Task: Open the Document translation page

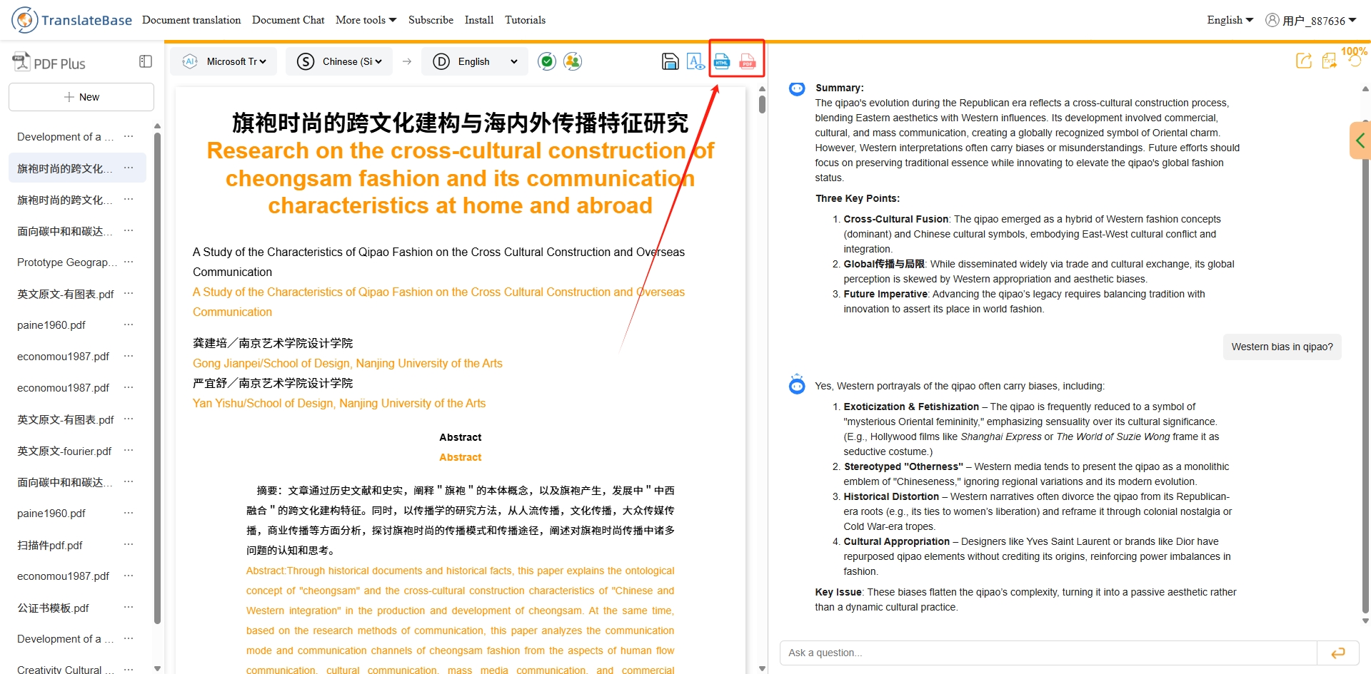Action: 191,20
